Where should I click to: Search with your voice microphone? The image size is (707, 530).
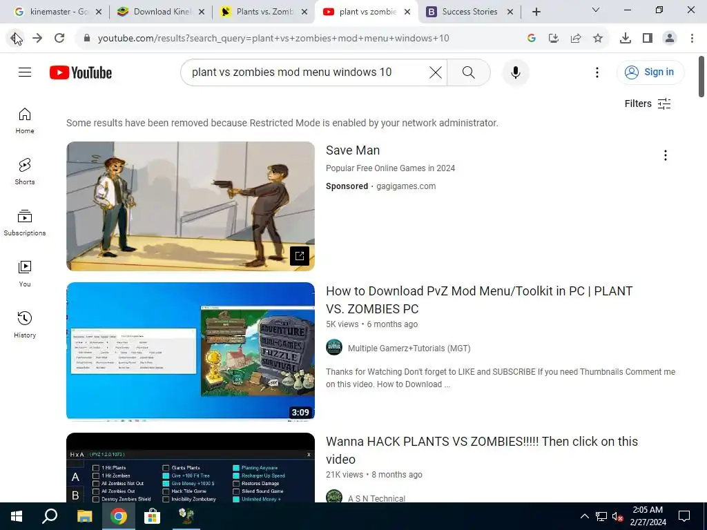515,72
